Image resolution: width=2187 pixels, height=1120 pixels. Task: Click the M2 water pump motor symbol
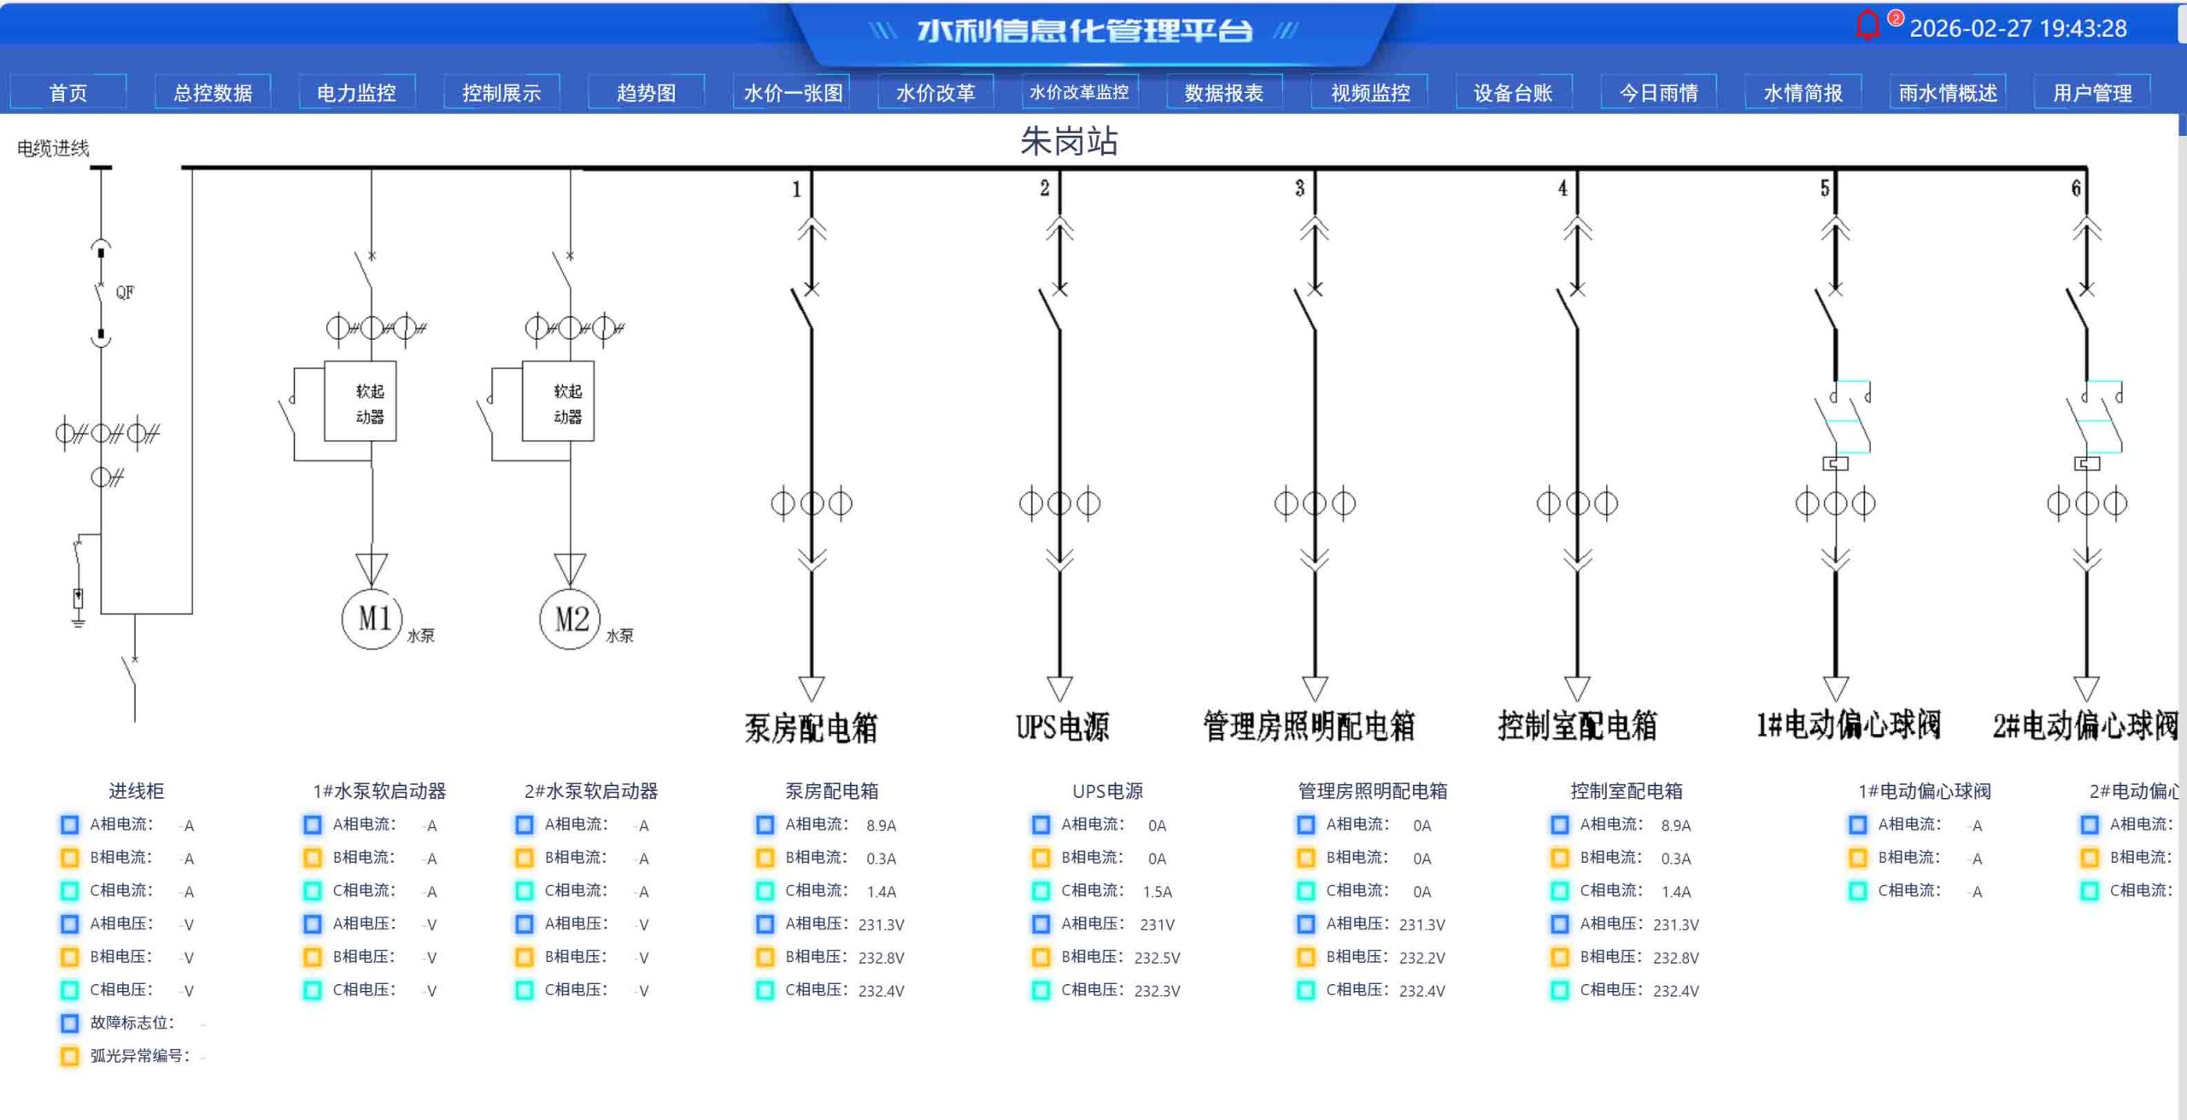(570, 619)
